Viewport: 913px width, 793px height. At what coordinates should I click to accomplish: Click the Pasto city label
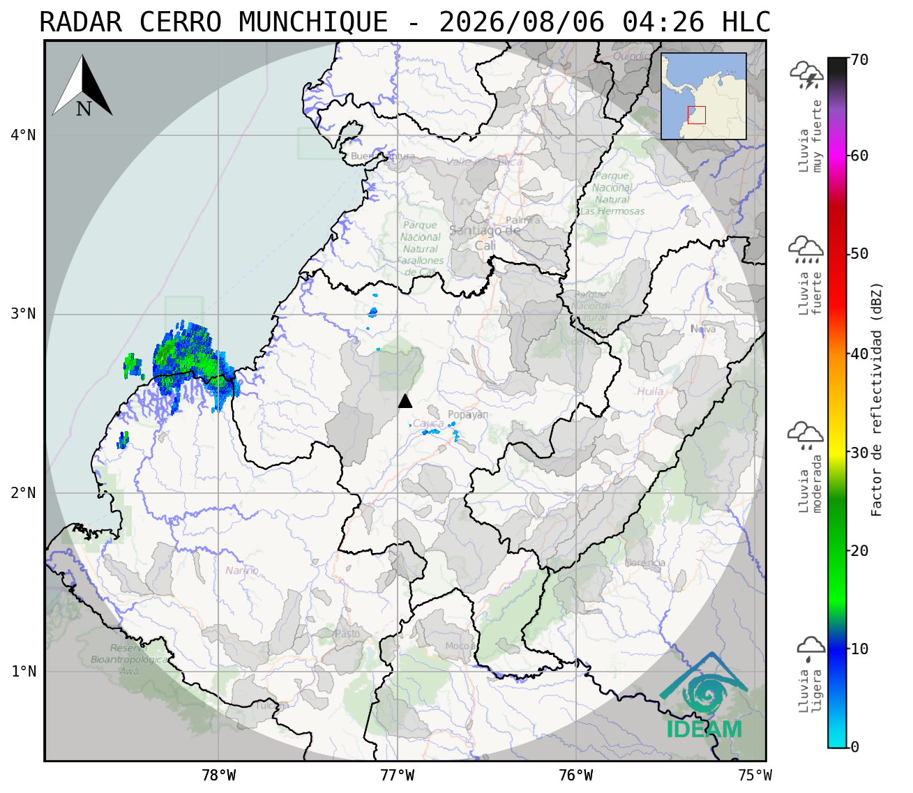point(347,633)
